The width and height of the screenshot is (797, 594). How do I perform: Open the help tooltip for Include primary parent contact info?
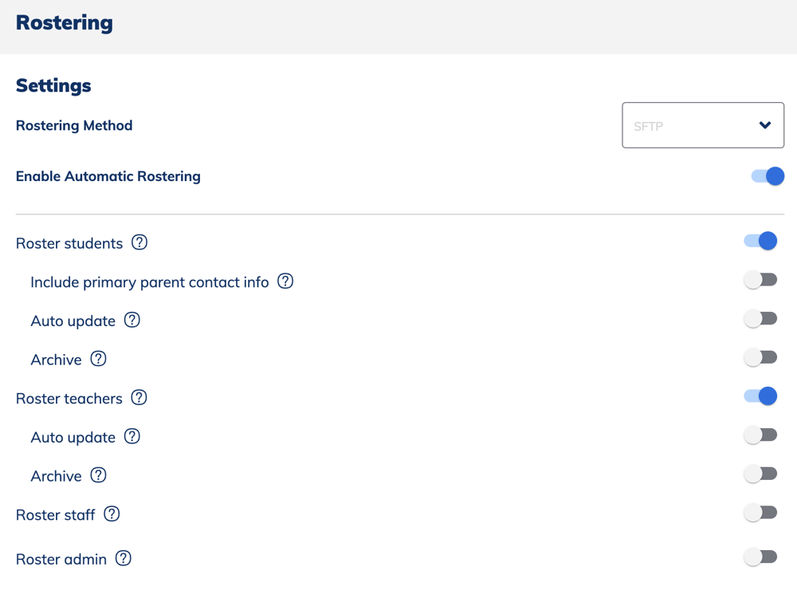tap(285, 281)
